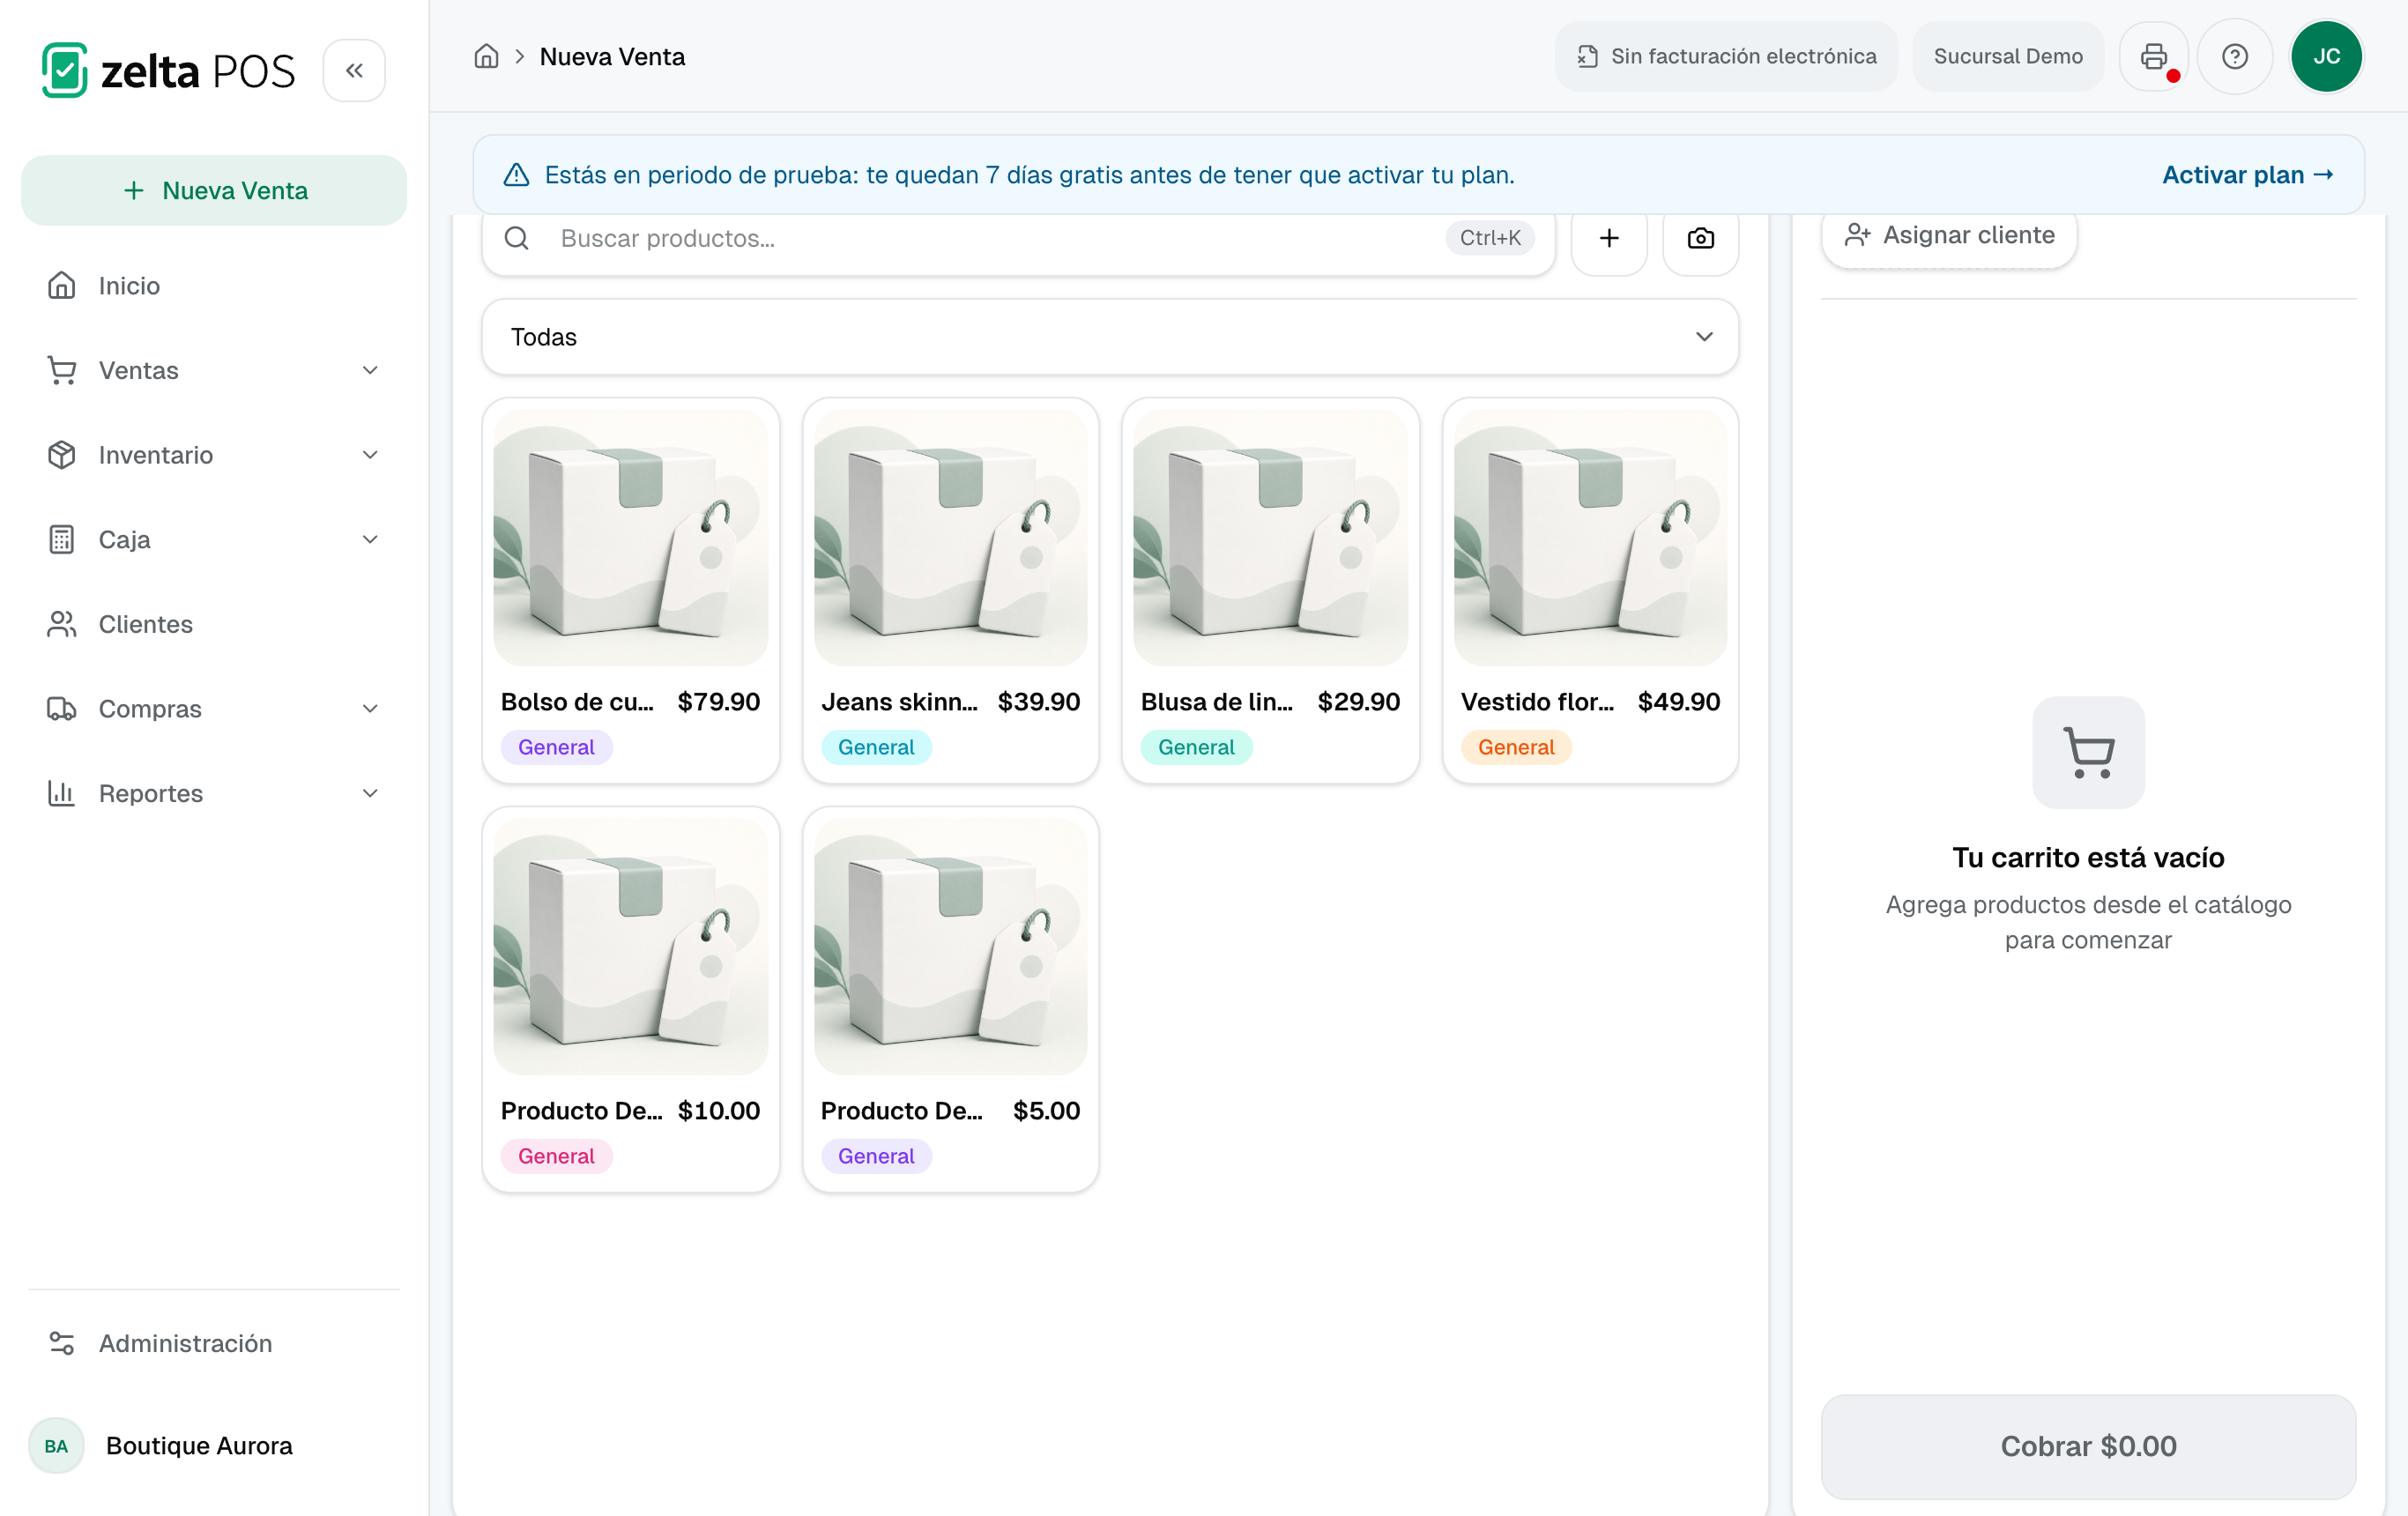
Task: Click the Activar plan link
Action: [x=2247, y=175]
